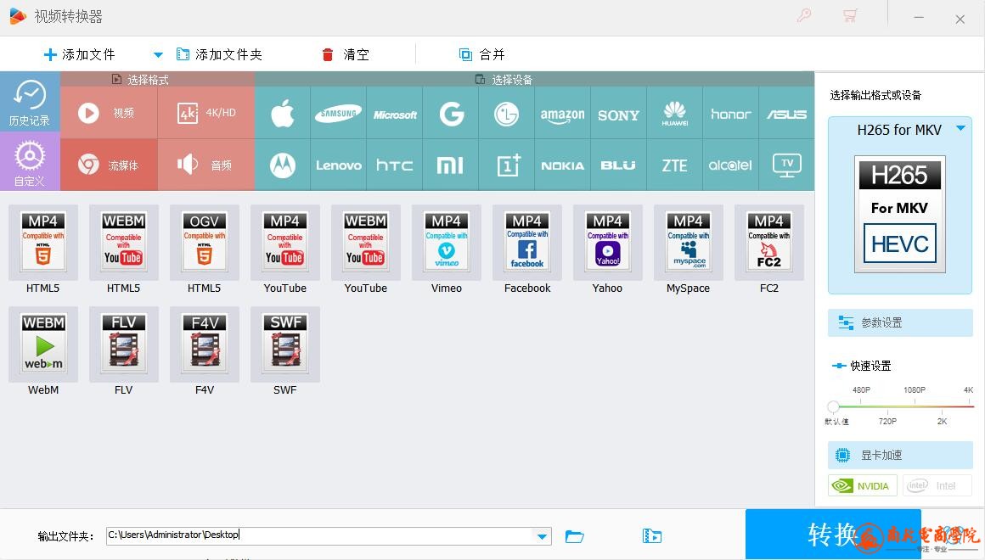The width and height of the screenshot is (985, 560).
Task: Select the Nokia device category
Action: click(x=563, y=165)
